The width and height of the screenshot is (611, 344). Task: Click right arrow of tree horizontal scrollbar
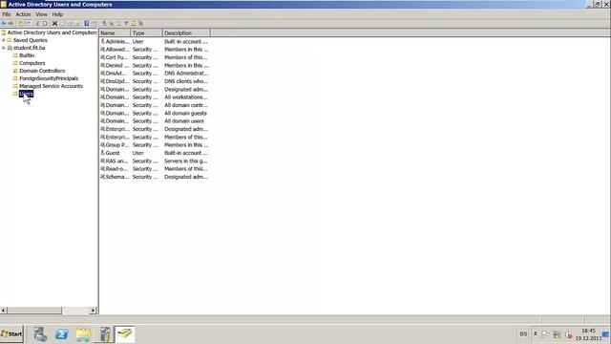(94, 311)
